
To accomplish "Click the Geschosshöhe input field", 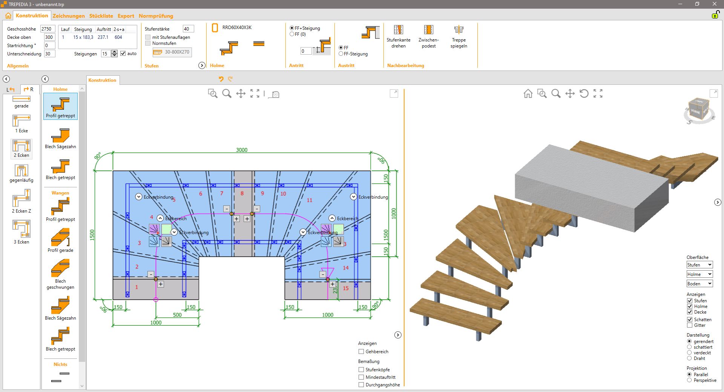I will 48,29.
